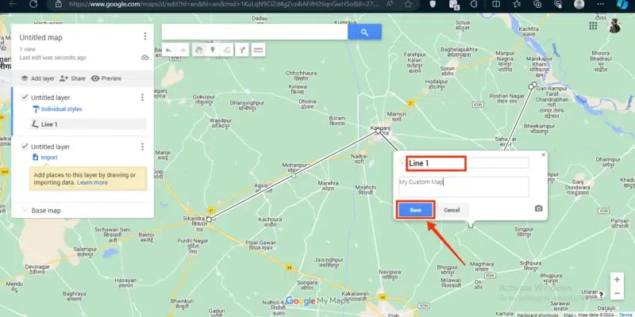This screenshot has width=635, height=317.
Task: Open the map options three-dot menu
Action: pyautogui.click(x=145, y=36)
